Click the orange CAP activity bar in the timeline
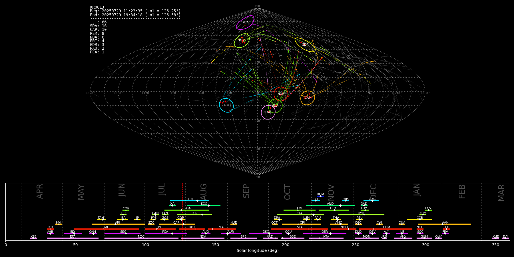Screen dimensions: 514x257 pos(177,224)
